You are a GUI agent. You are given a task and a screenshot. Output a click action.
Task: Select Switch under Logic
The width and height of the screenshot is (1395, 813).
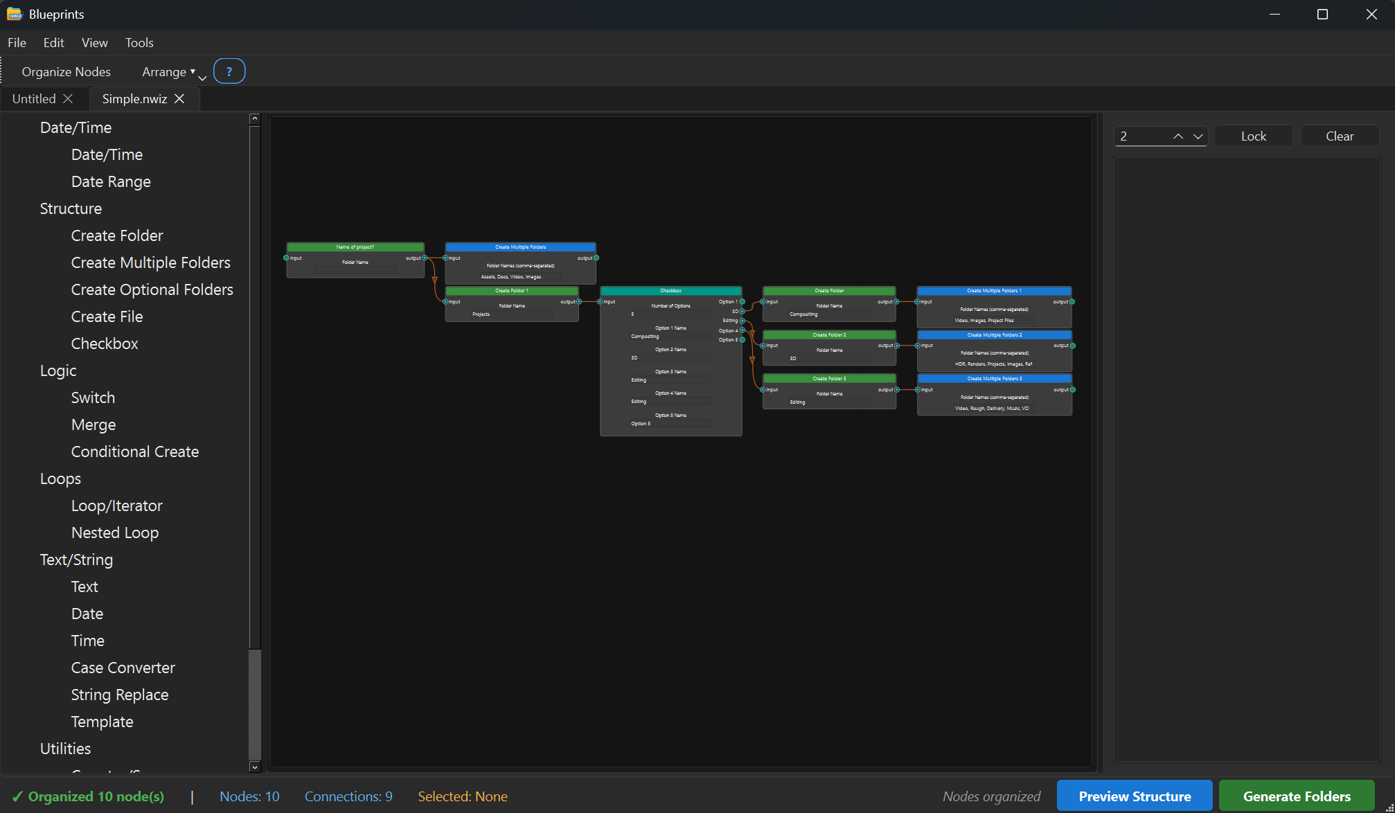point(93,397)
